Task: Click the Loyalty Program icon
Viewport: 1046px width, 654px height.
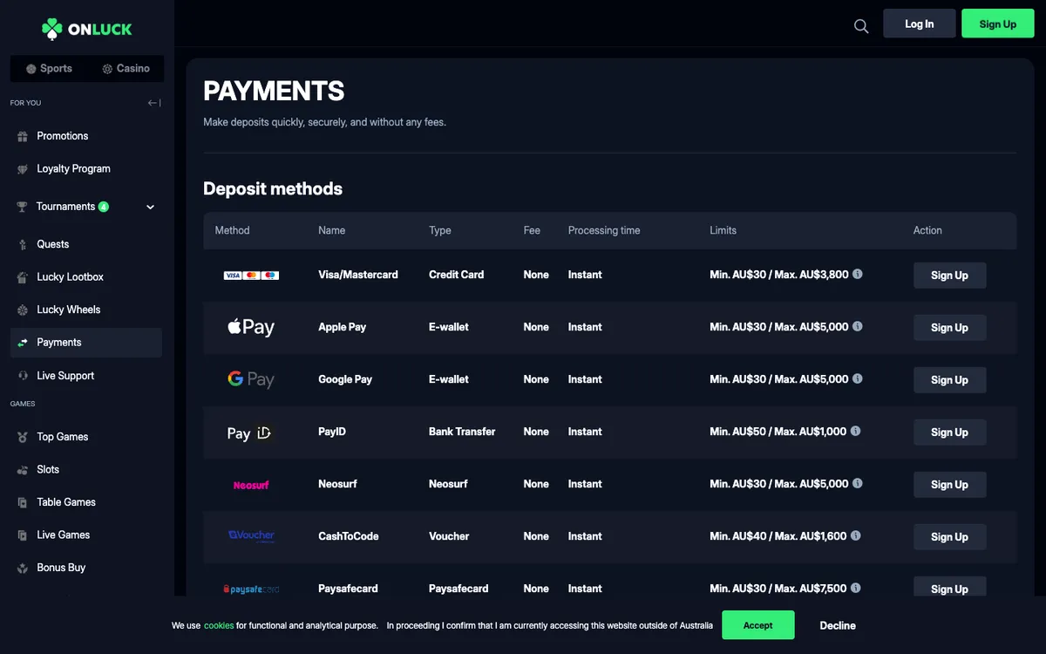Action: tap(23, 169)
